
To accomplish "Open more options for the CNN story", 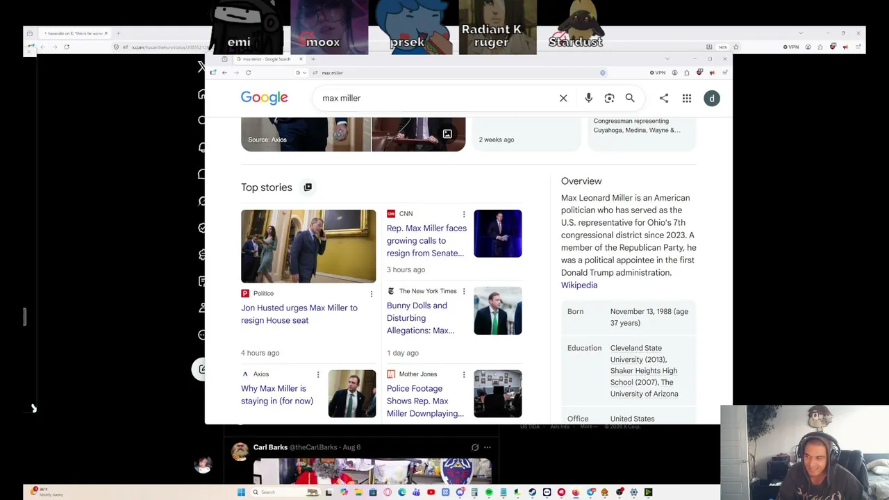I will click(464, 214).
